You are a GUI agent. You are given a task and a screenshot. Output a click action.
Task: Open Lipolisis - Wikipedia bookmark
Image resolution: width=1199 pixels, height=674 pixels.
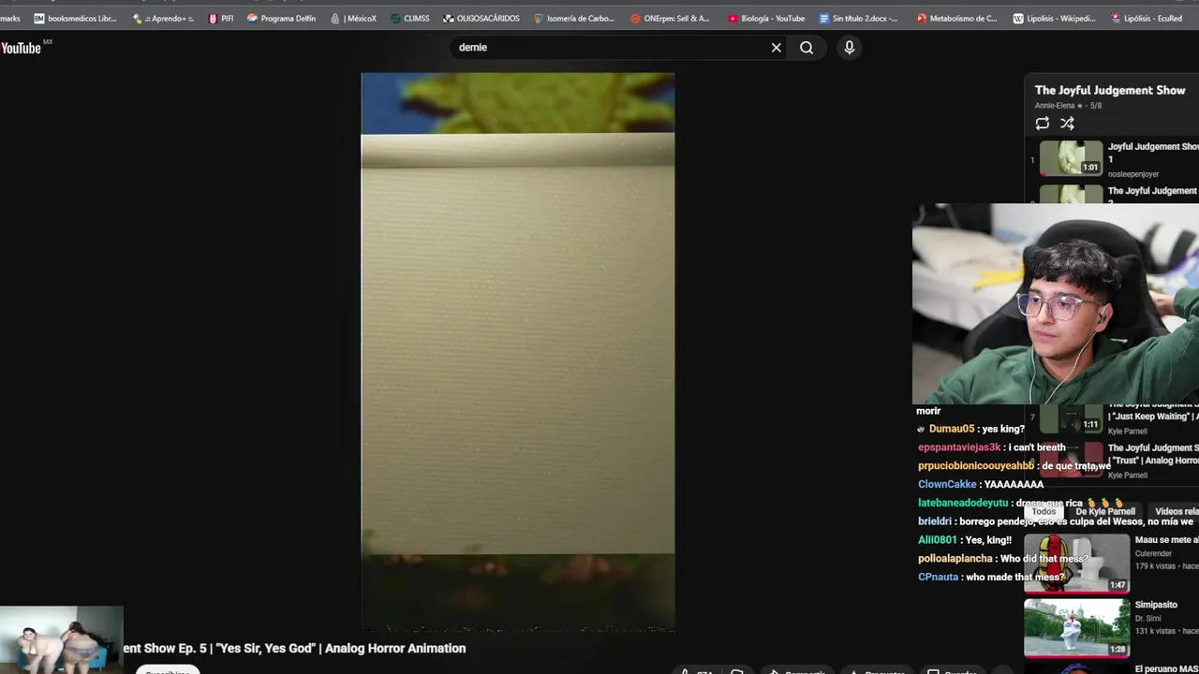point(1054,18)
